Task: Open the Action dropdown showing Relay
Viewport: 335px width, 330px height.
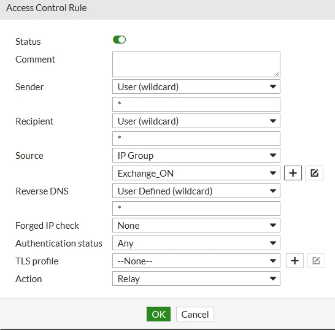Action: click(x=196, y=278)
